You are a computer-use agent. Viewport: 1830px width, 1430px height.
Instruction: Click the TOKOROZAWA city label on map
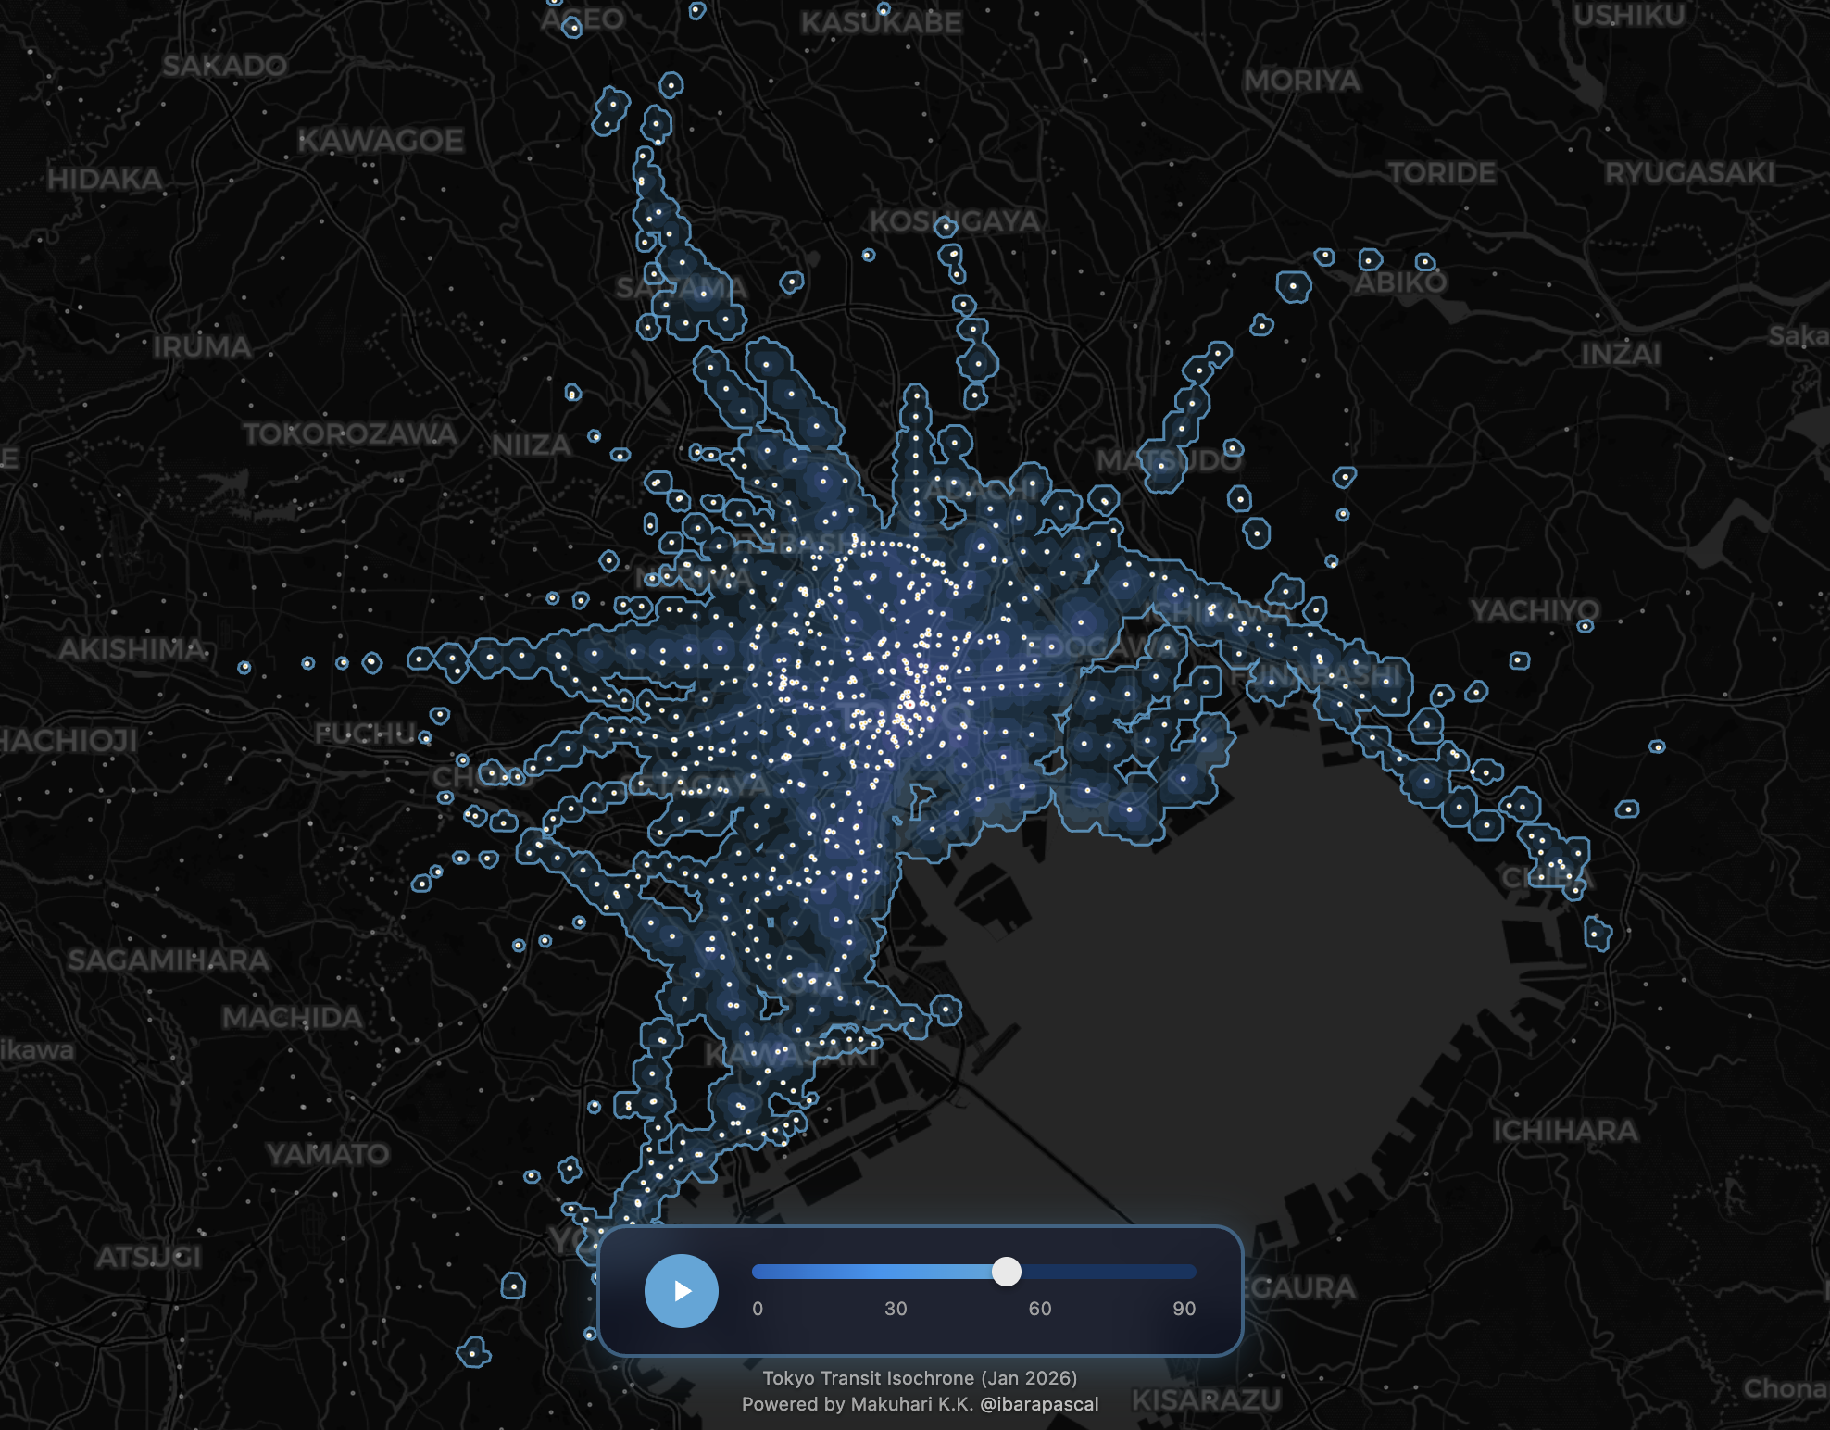[x=350, y=433]
